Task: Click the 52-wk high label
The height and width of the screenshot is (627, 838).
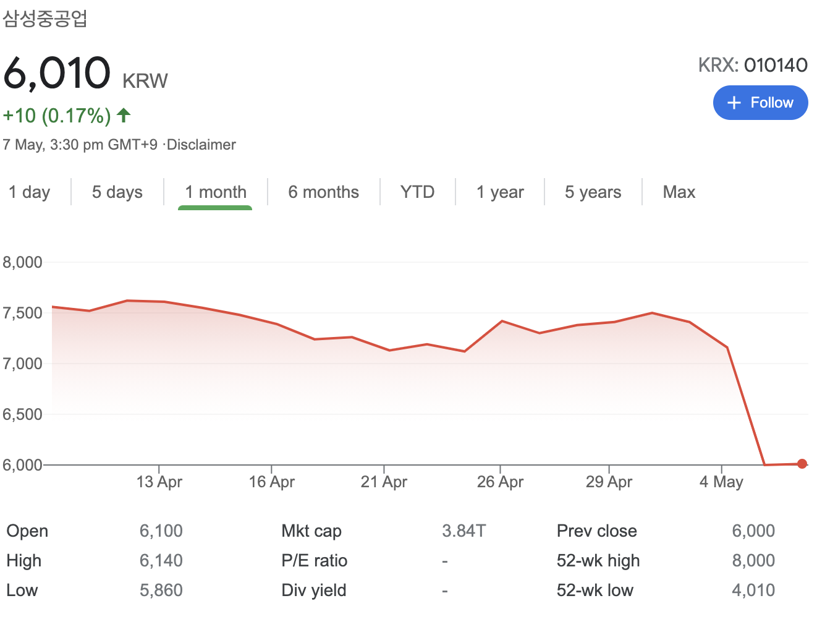Action: tap(598, 560)
